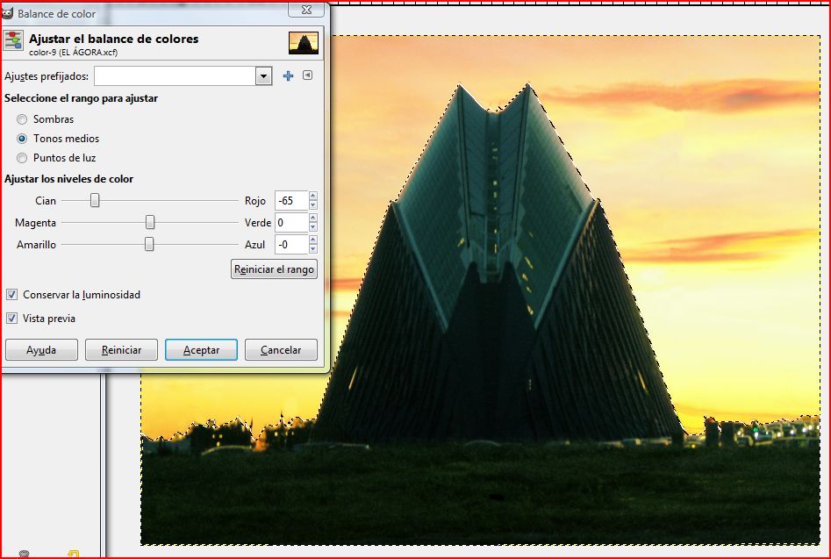The image size is (831, 559).
Task: Toggle Conservar la luminosidad checkbox
Action: (x=11, y=295)
